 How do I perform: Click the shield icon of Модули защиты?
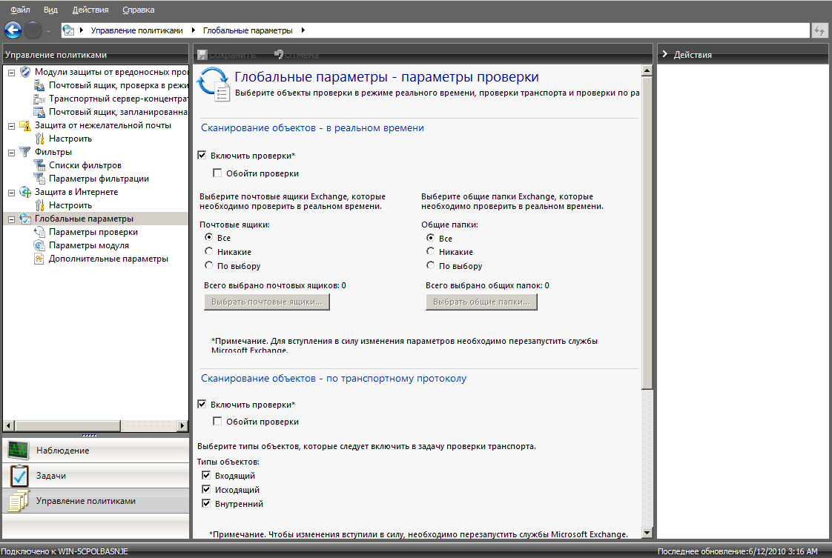[25, 72]
